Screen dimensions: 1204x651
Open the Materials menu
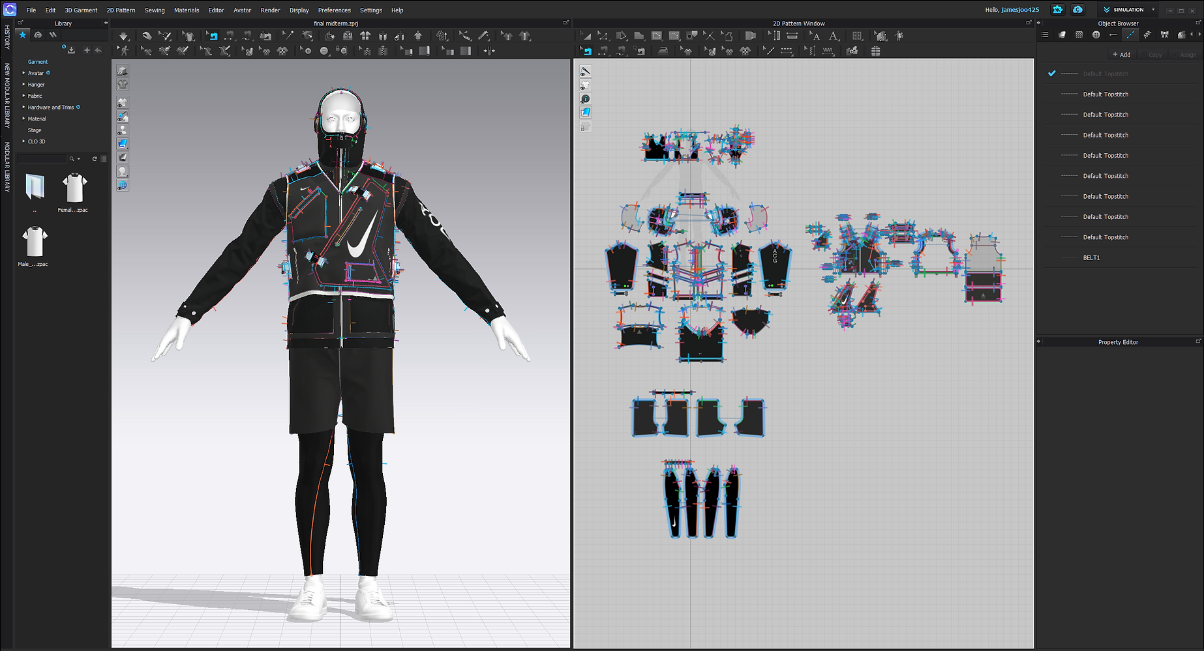[187, 10]
